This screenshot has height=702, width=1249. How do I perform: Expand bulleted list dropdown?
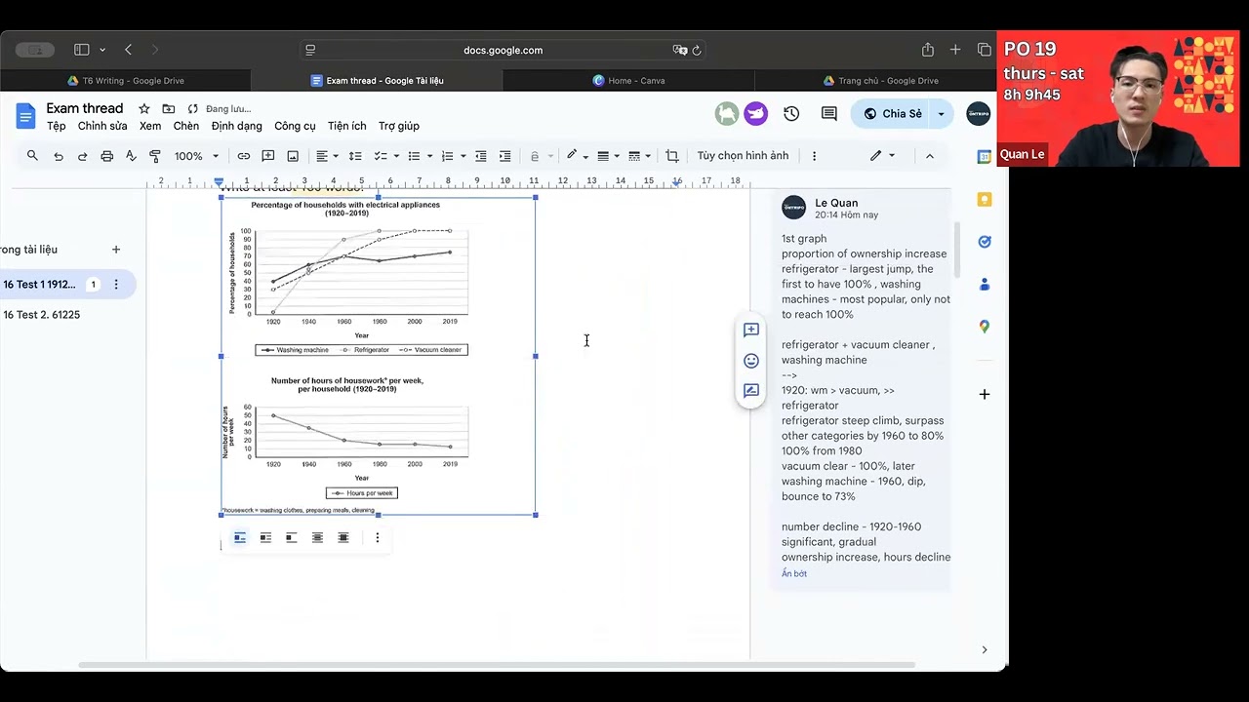pyautogui.click(x=428, y=156)
